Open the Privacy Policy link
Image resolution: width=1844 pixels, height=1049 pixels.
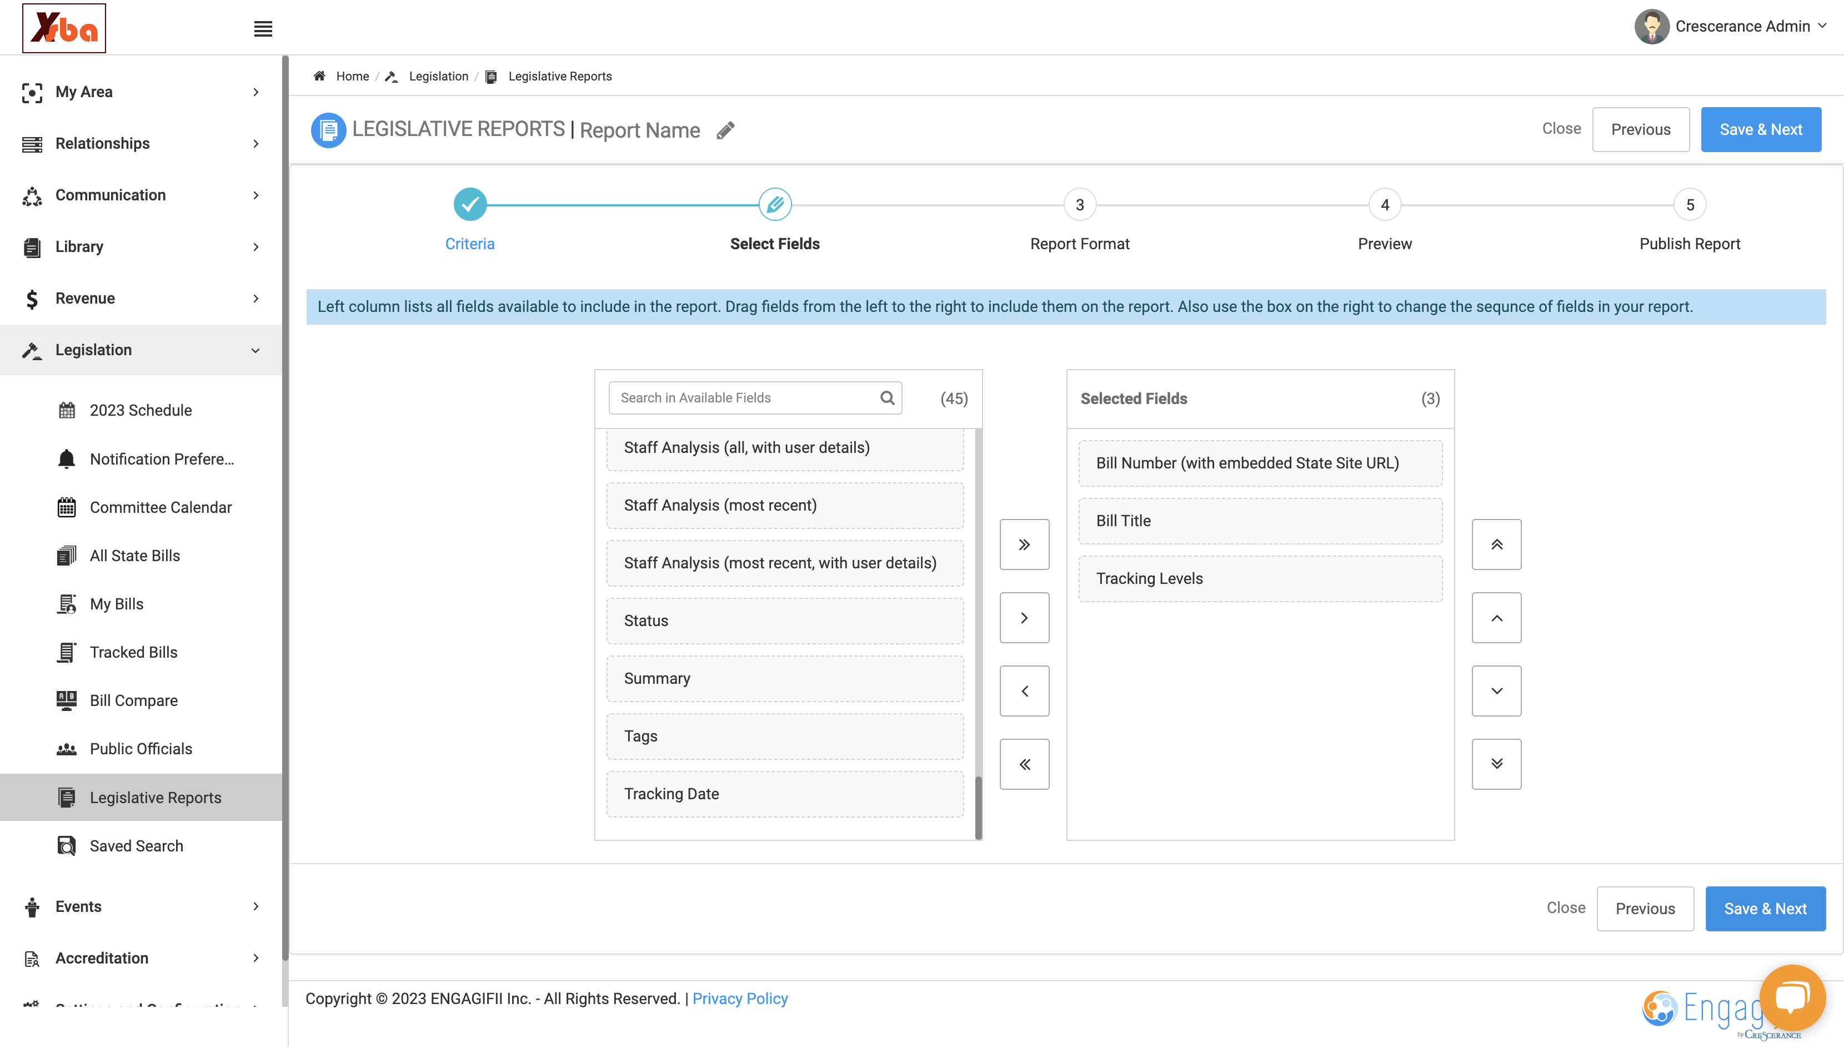click(x=740, y=999)
